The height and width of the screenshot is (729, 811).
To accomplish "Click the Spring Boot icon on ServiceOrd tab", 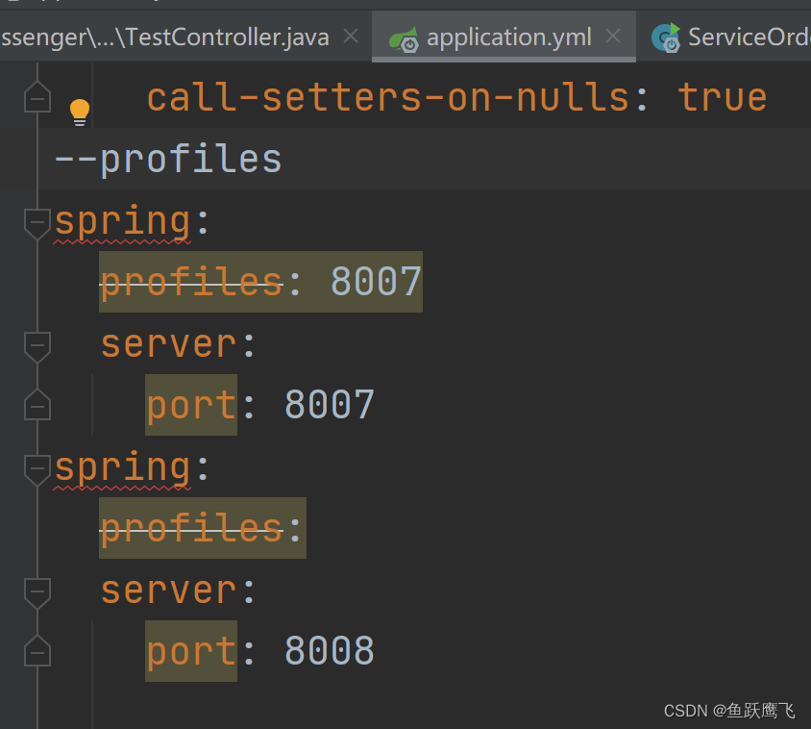I will pyautogui.click(x=665, y=37).
